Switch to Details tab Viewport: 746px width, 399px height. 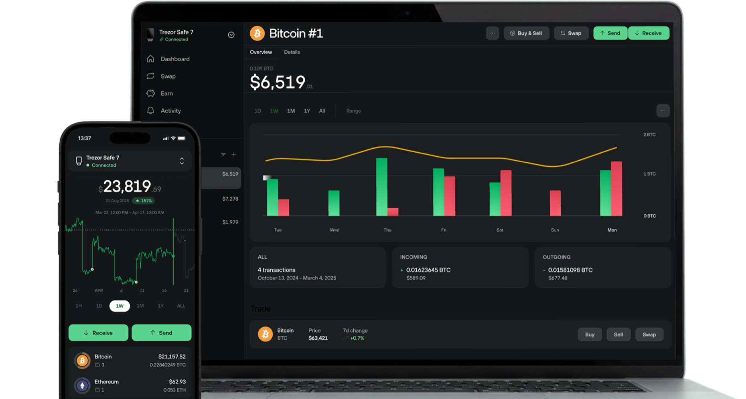pyautogui.click(x=292, y=52)
